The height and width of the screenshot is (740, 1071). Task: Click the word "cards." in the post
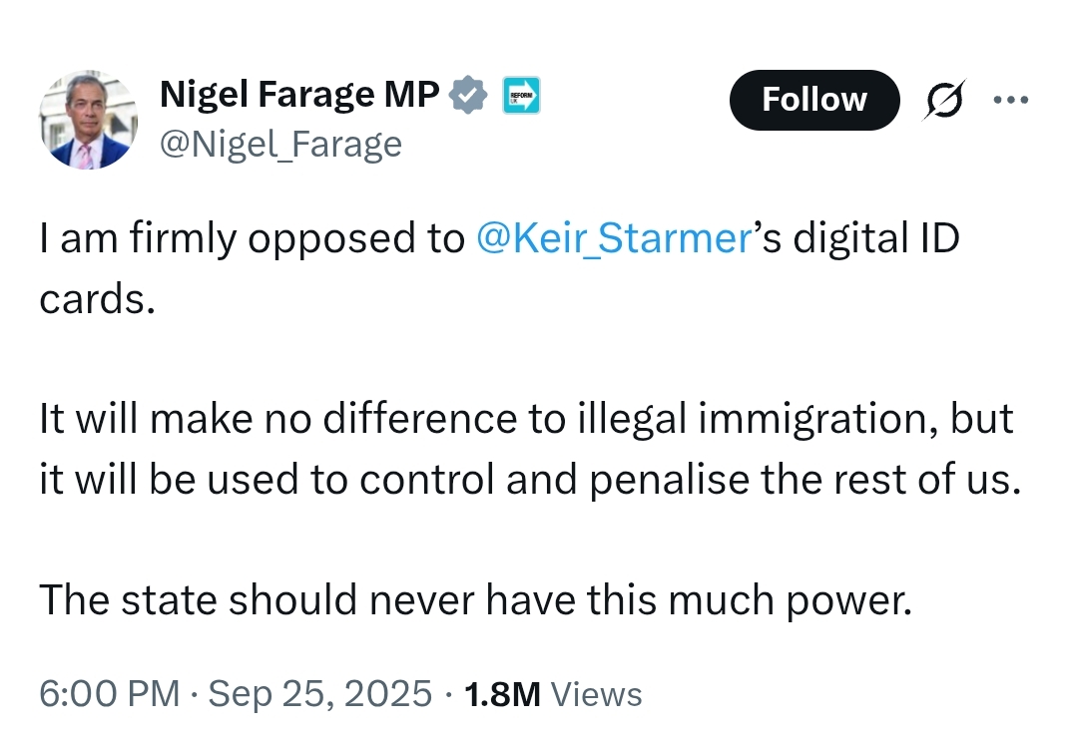click(97, 300)
